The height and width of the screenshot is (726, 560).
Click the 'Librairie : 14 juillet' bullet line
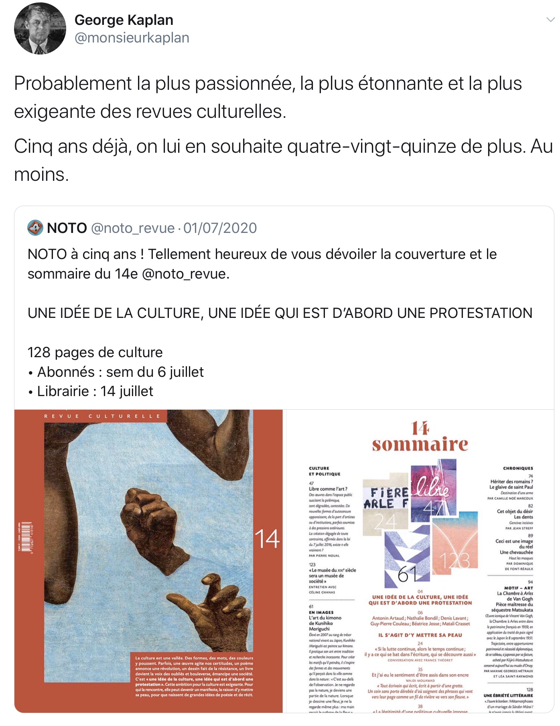pos(91,391)
